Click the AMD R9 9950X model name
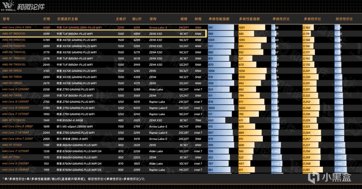Viewport: 362px width, 189px height. coord(12,71)
